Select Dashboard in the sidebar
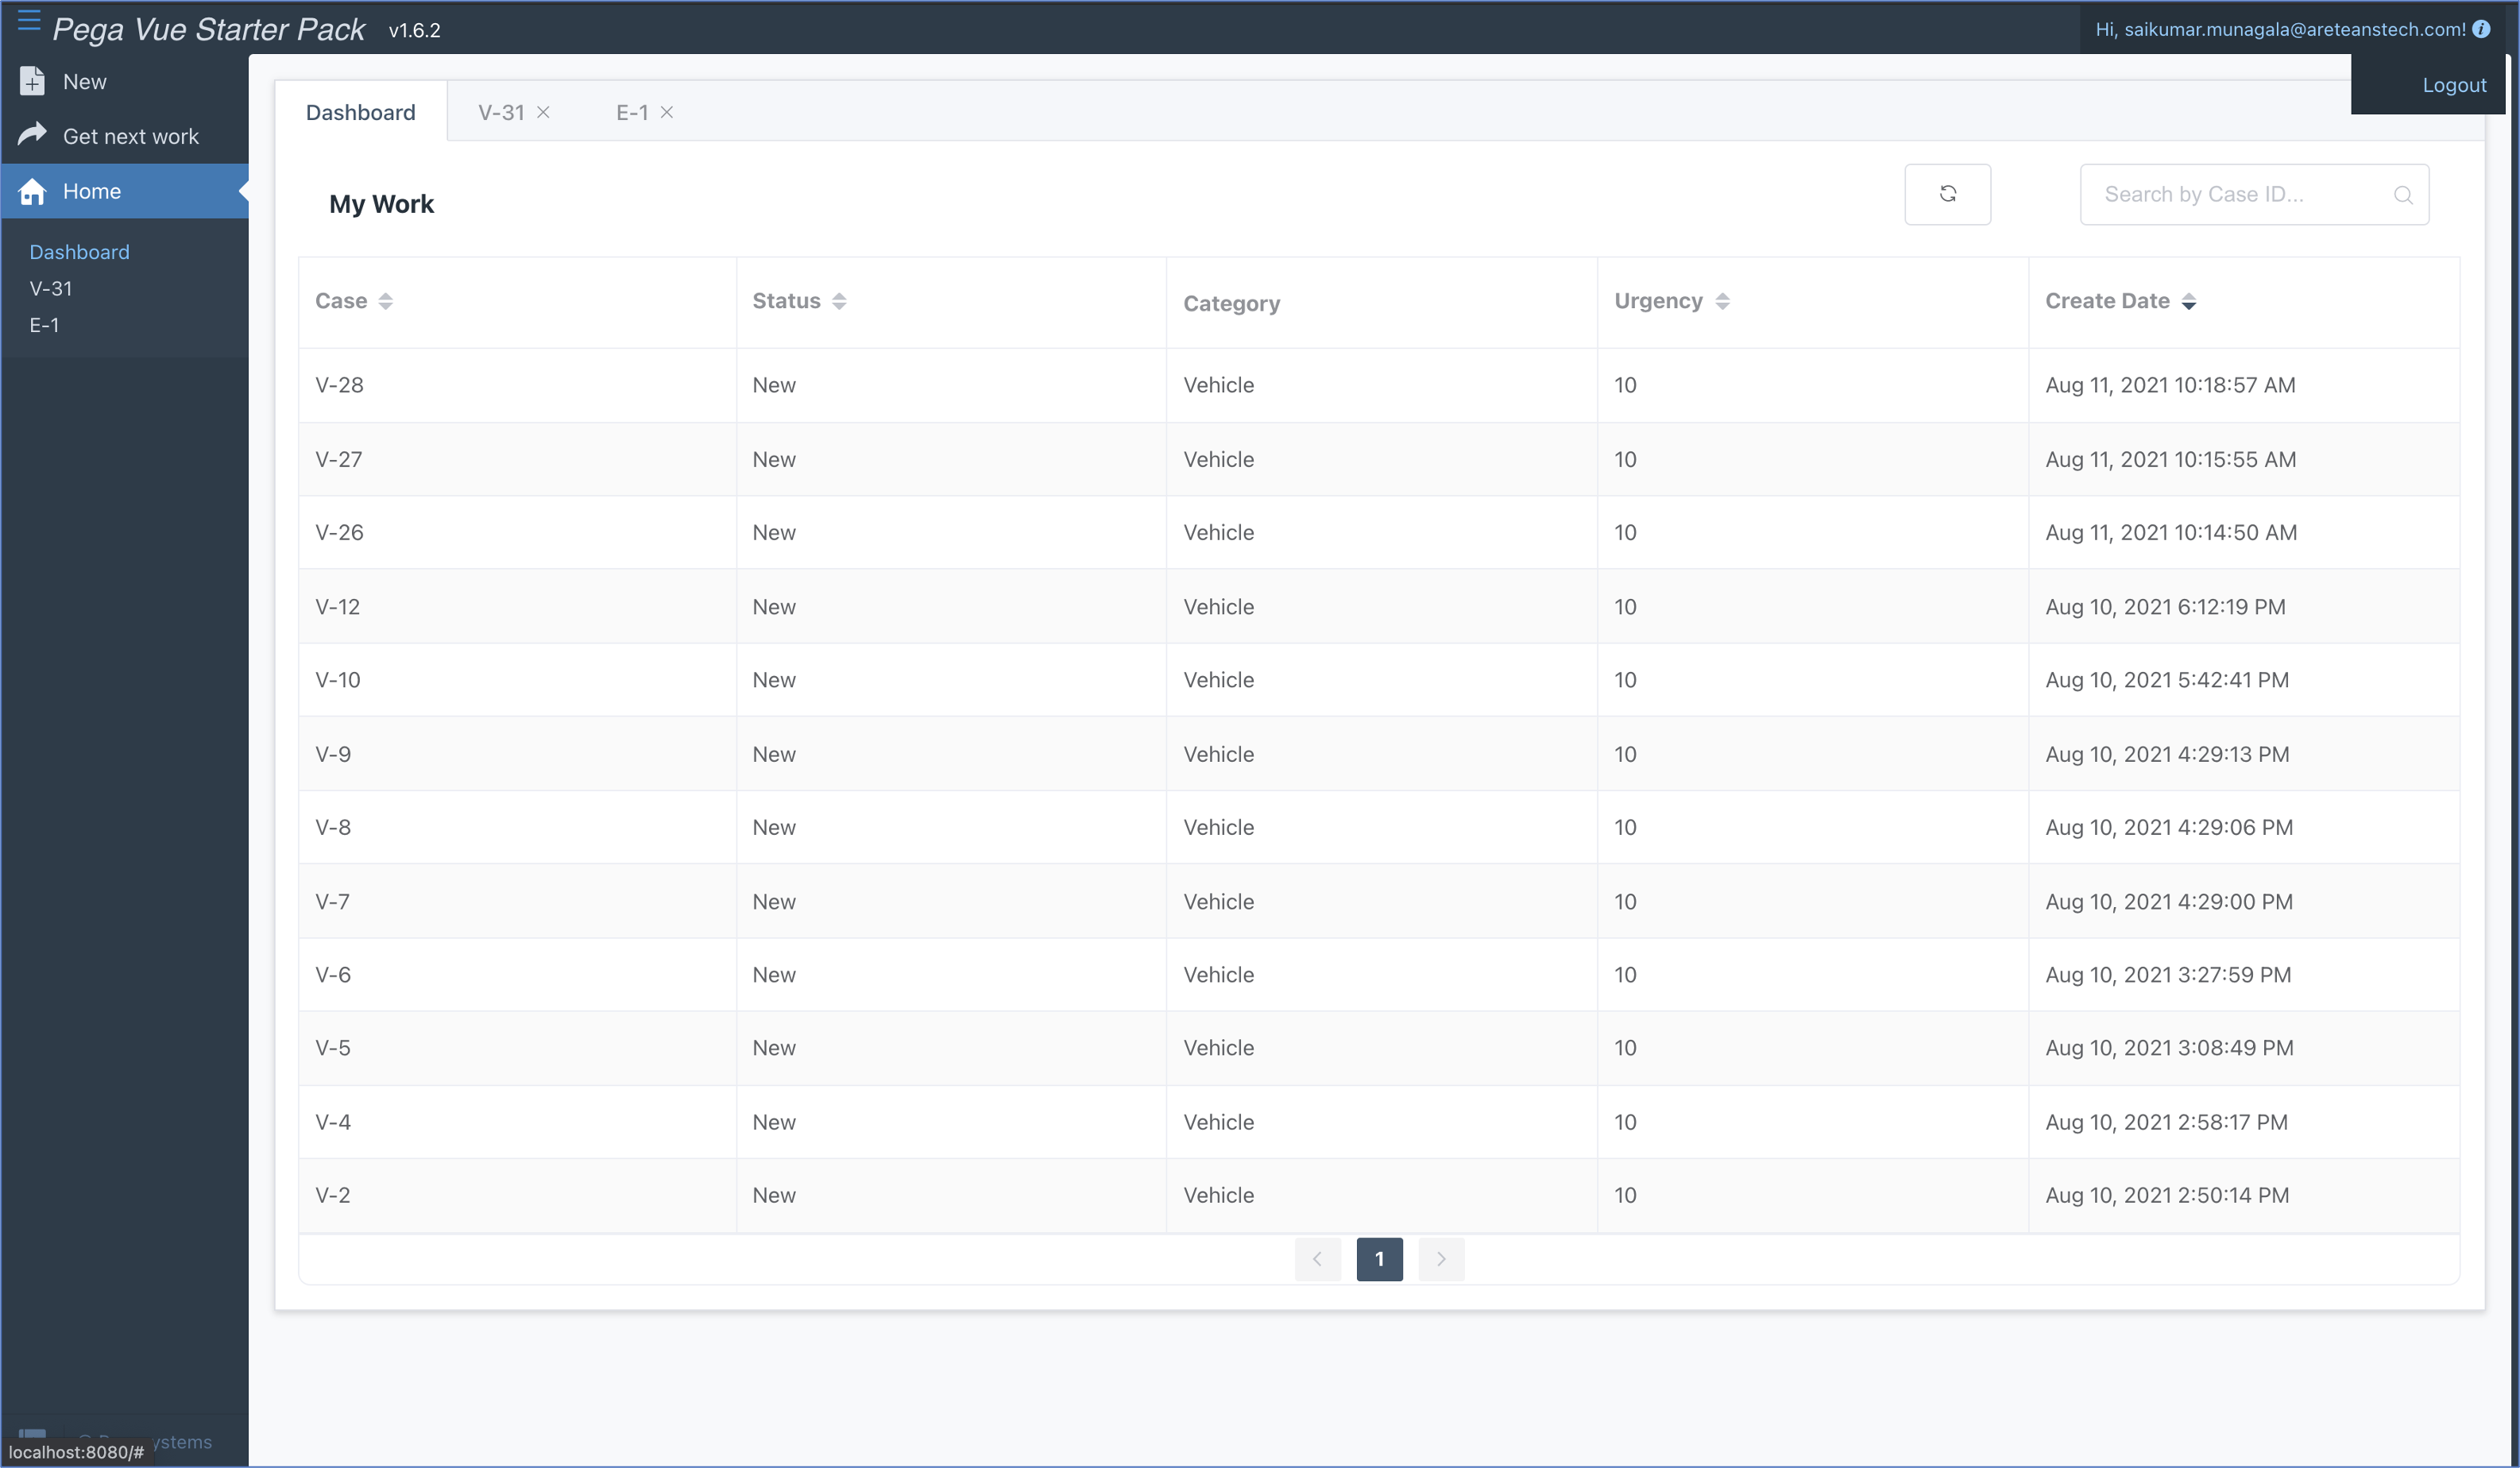Viewport: 2520px width, 1468px height. click(79, 251)
